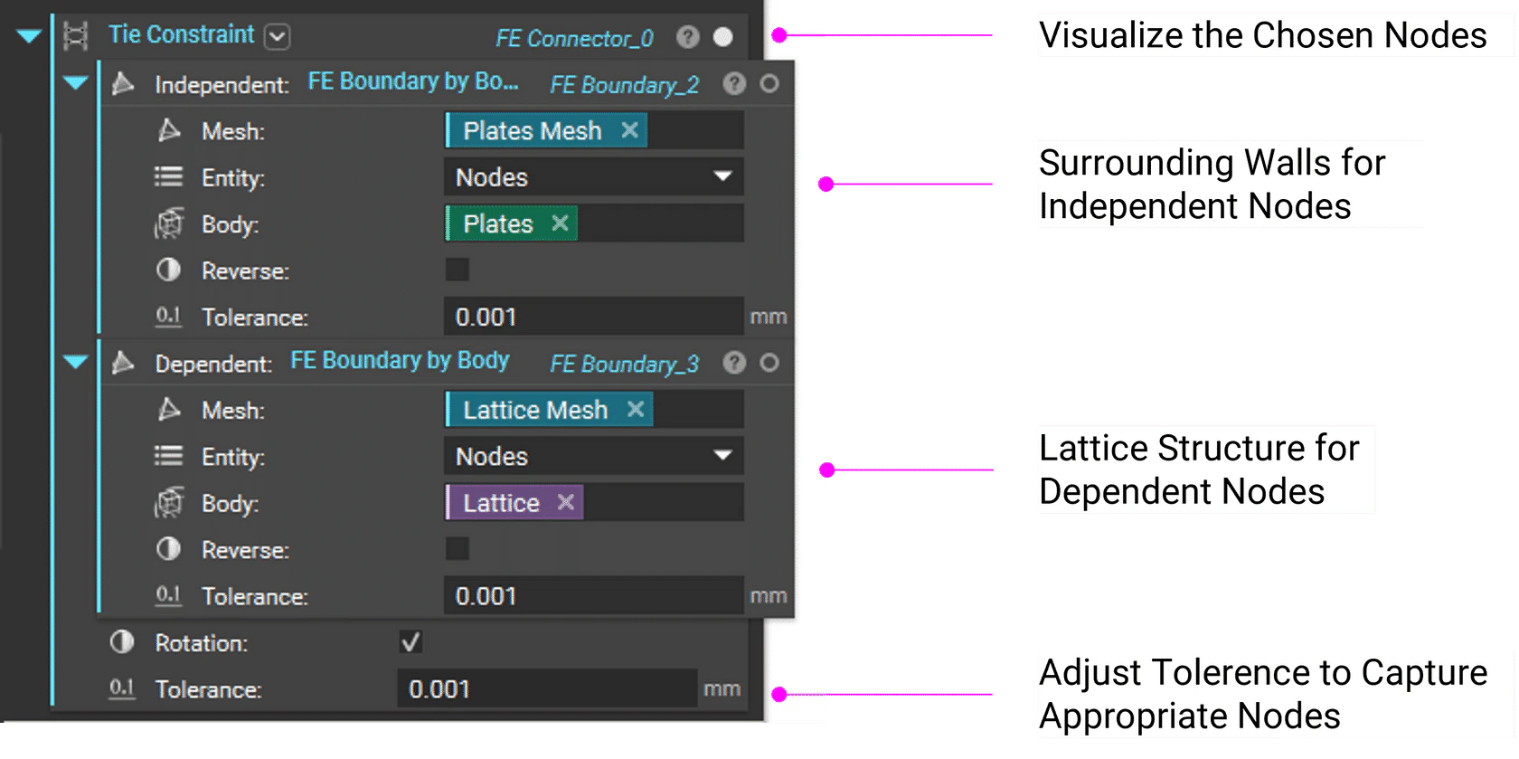Remove Plates body chip via X
Viewport: 1519px width, 759px height.
(560, 223)
